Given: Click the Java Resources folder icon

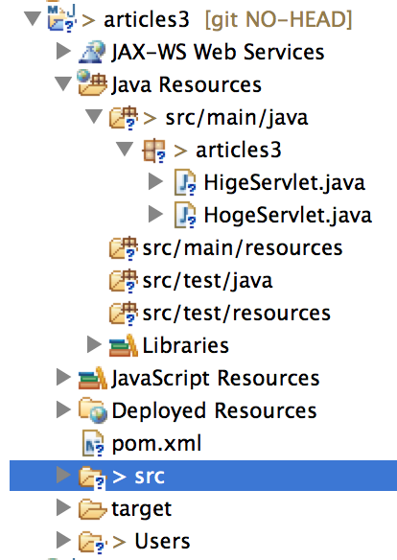Looking at the screenshot, I should [x=92, y=83].
